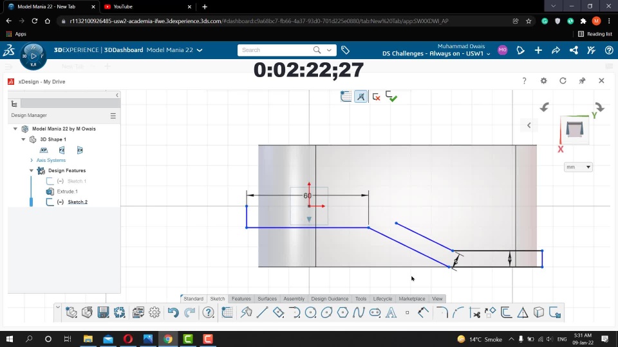
Task: Switch to the Surfaces tab
Action: 267,299
